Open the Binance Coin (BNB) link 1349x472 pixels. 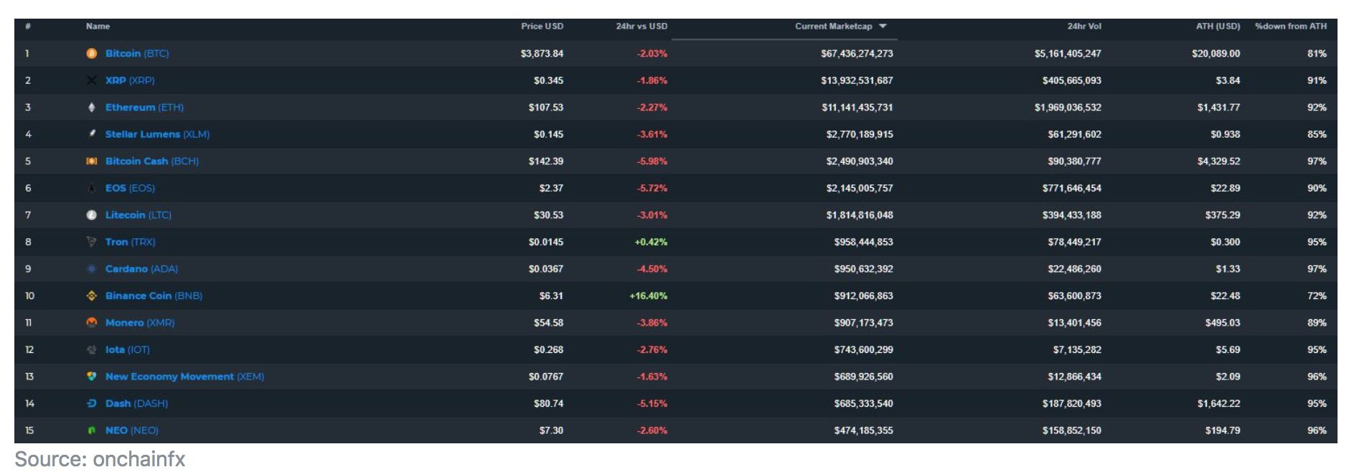(x=154, y=296)
